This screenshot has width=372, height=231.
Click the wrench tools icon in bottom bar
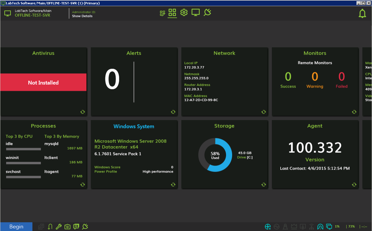[58, 227]
